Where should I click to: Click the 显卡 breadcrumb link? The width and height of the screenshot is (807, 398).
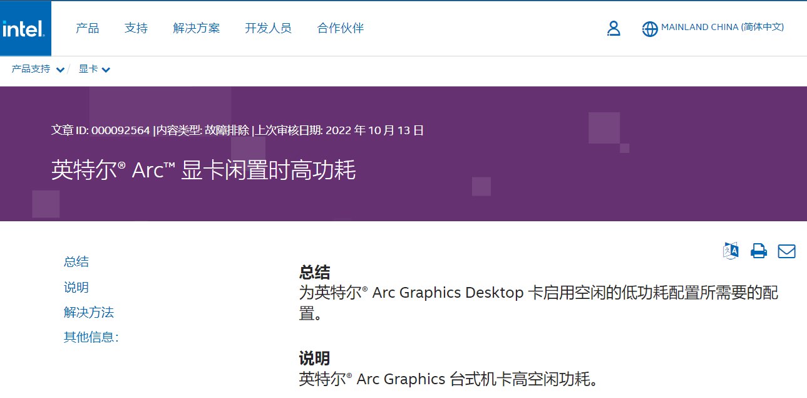point(88,69)
